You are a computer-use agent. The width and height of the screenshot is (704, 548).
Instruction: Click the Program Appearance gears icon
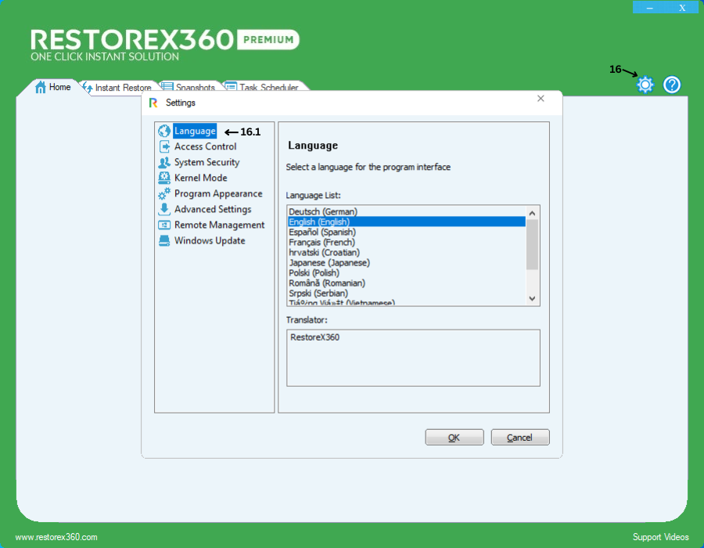164,193
